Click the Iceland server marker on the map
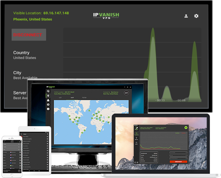Screen dimensions: 221x178 tap(89, 110)
